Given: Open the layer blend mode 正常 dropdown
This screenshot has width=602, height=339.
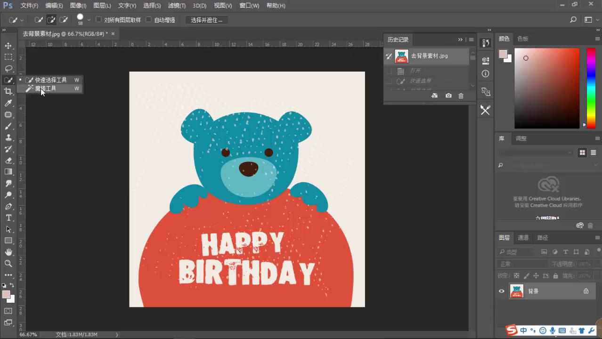Looking at the screenshot, I should 521,264.
